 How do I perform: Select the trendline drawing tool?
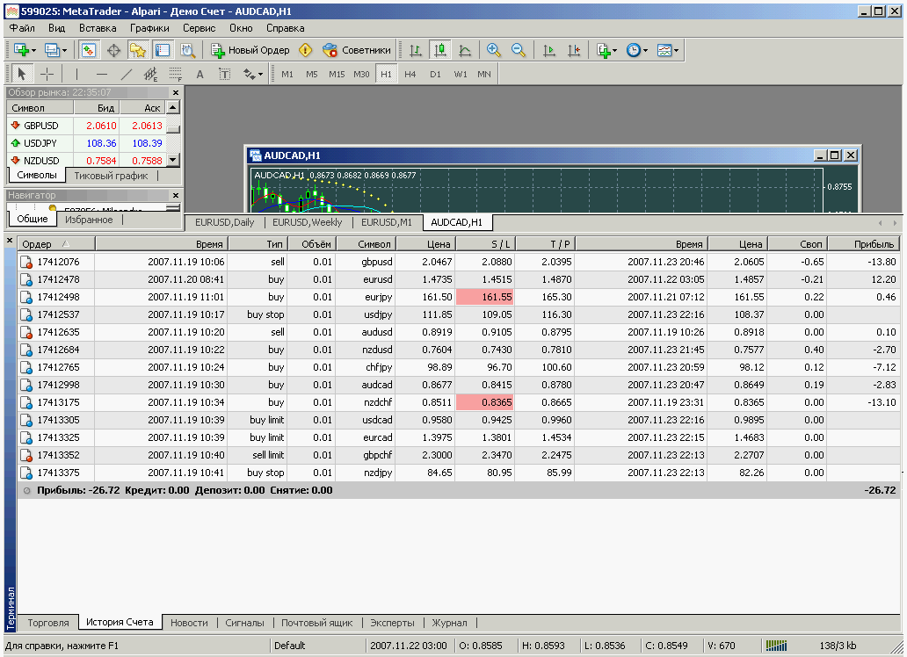(127, 74)
